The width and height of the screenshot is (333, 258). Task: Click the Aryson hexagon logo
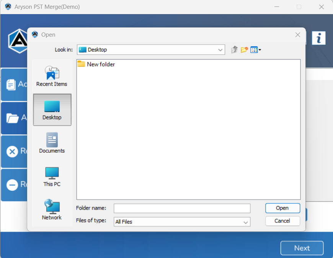[x=18, y=41]
